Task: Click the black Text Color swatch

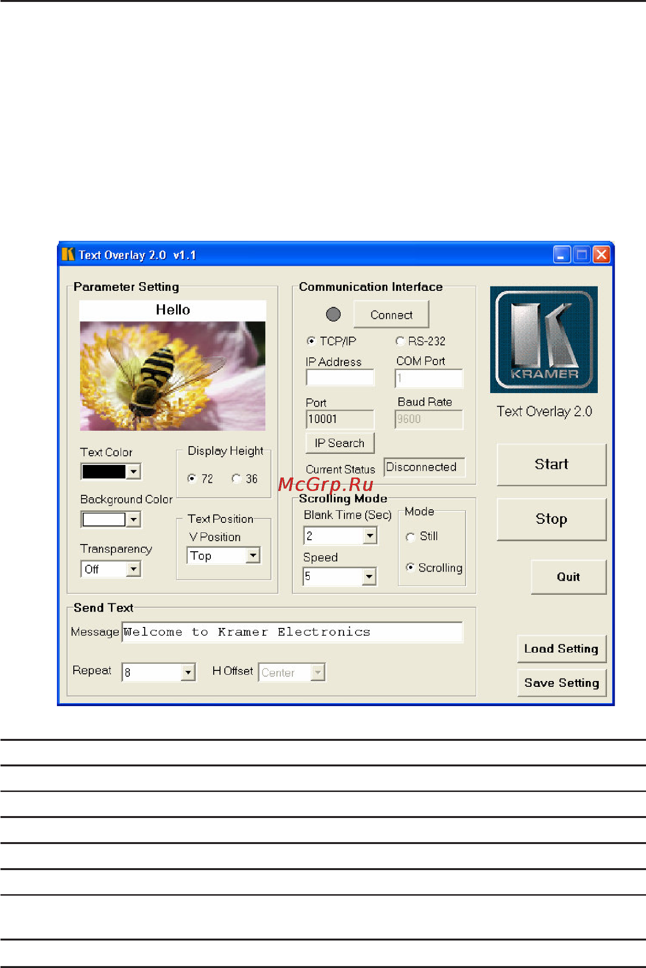Action: point(104,471)
